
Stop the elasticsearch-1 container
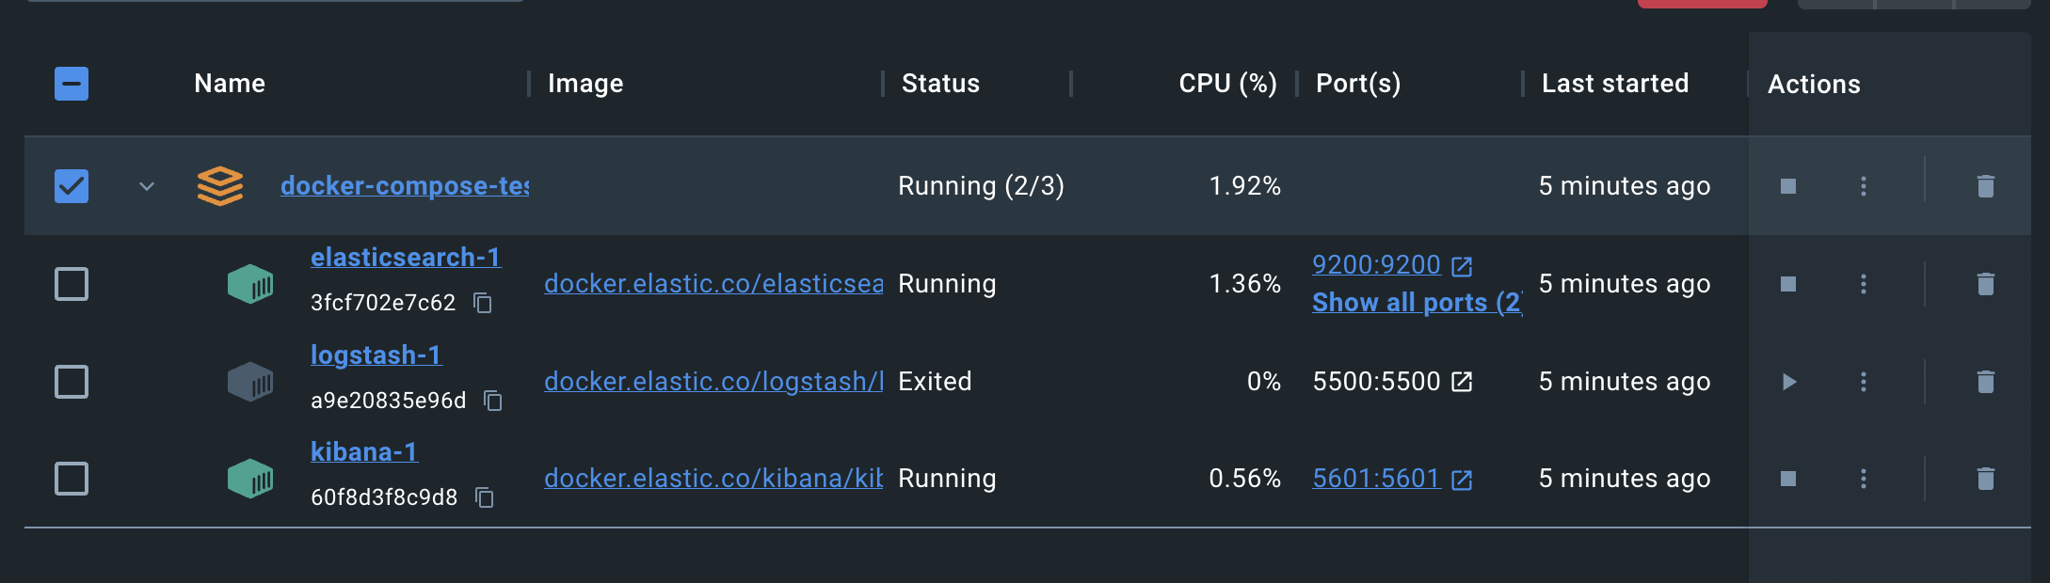1788,284
